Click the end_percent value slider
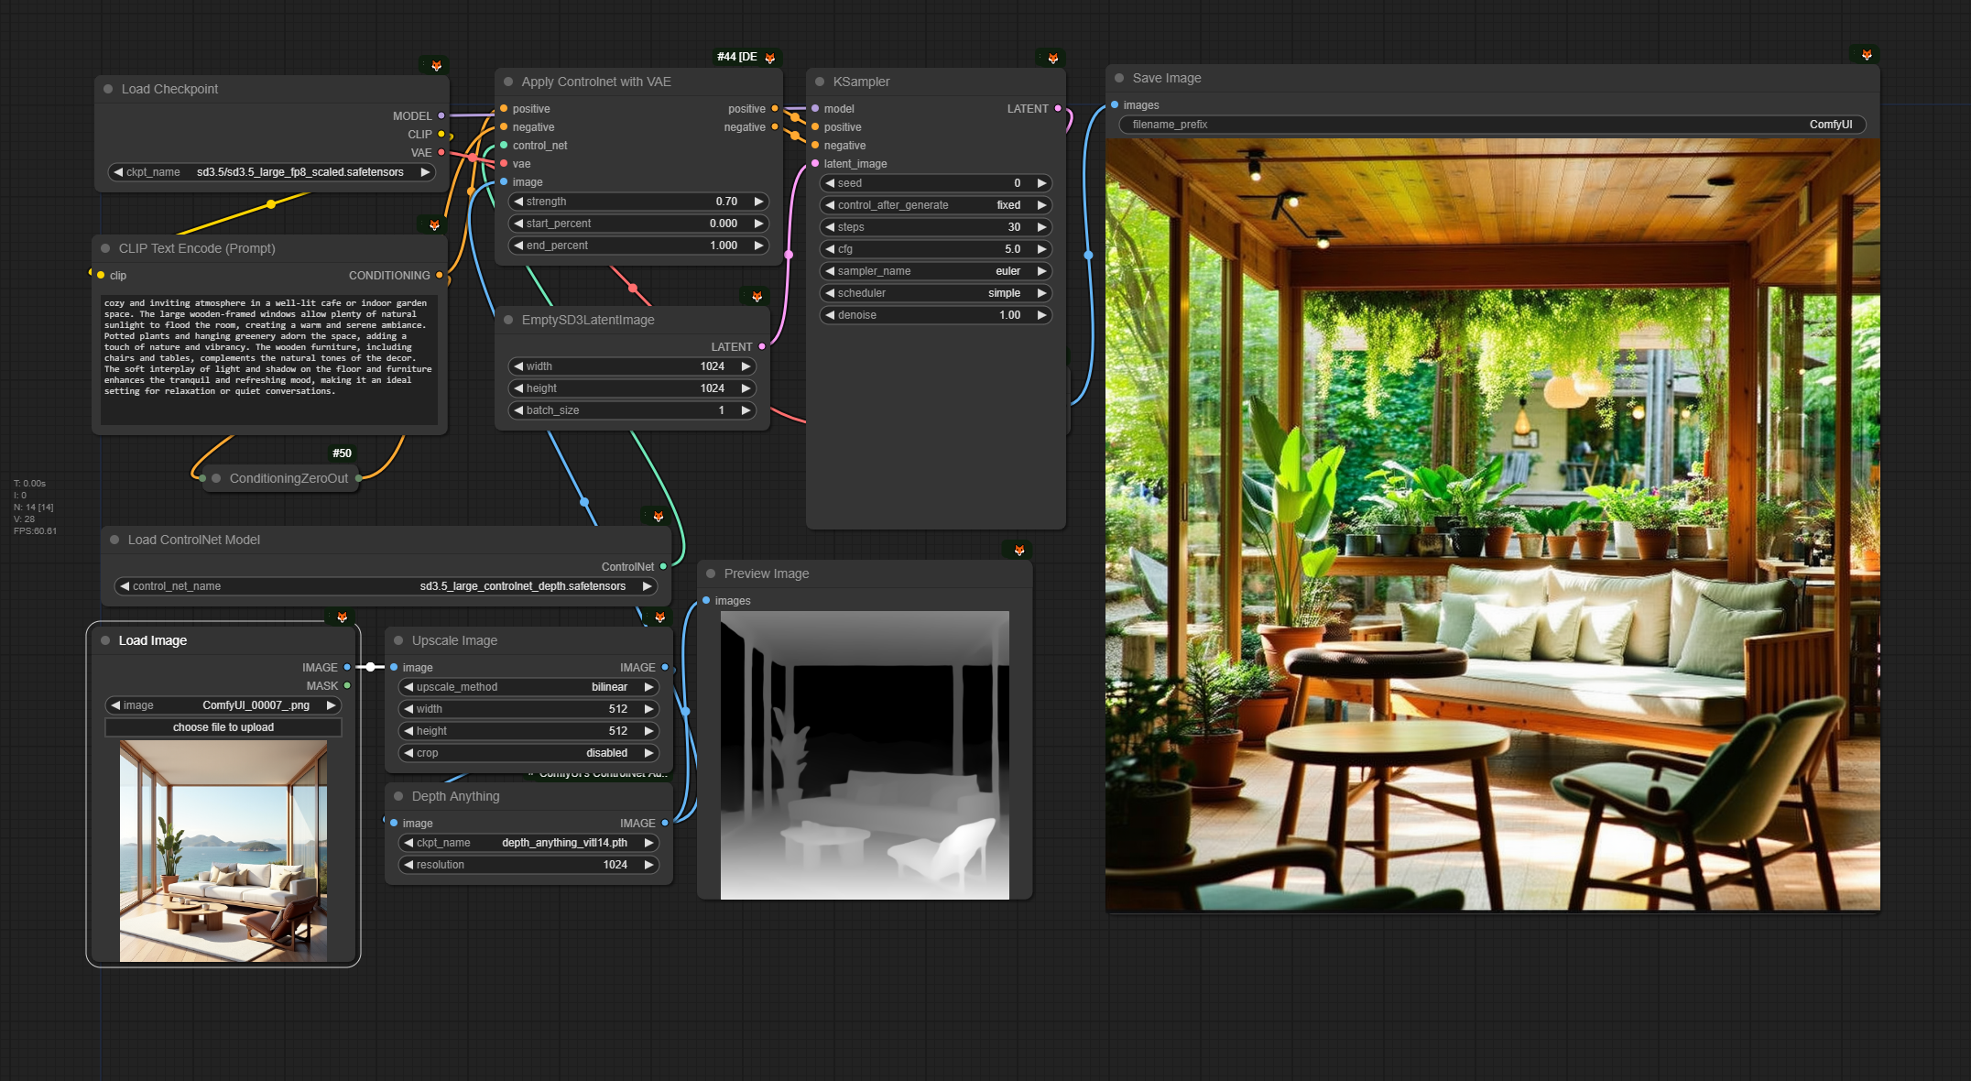This screenshot has height=1081, width=1971. click(x=638, y=246)
